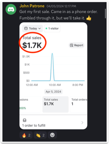The width and height of the screenshot is (109, 144).
Task: Click the add reaction smiley icon
Action: [52, 135]
